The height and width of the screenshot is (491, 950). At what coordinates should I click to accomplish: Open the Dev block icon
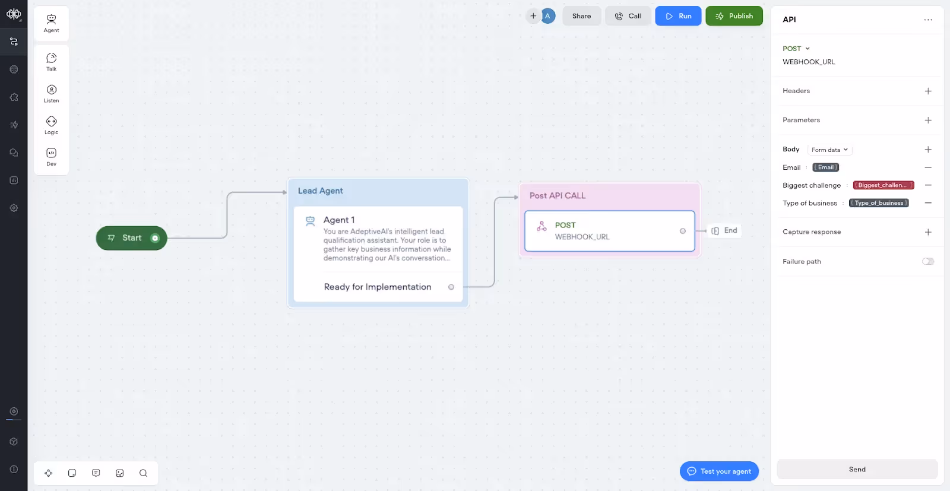coord(52,157)
